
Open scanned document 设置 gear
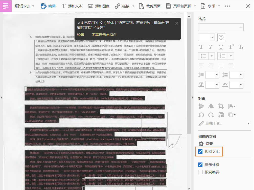(x=201, y=144)
